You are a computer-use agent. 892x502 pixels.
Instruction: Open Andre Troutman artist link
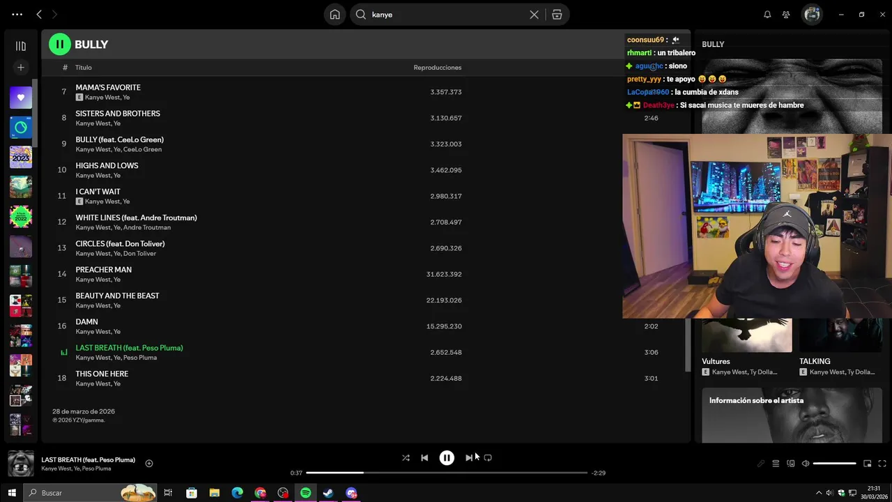(147, 227)
